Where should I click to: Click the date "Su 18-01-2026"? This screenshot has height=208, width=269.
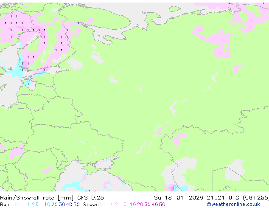(179, 198)
